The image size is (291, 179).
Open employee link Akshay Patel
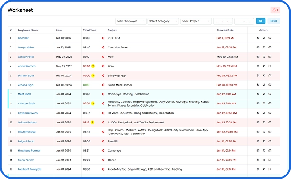click(26, 57)
